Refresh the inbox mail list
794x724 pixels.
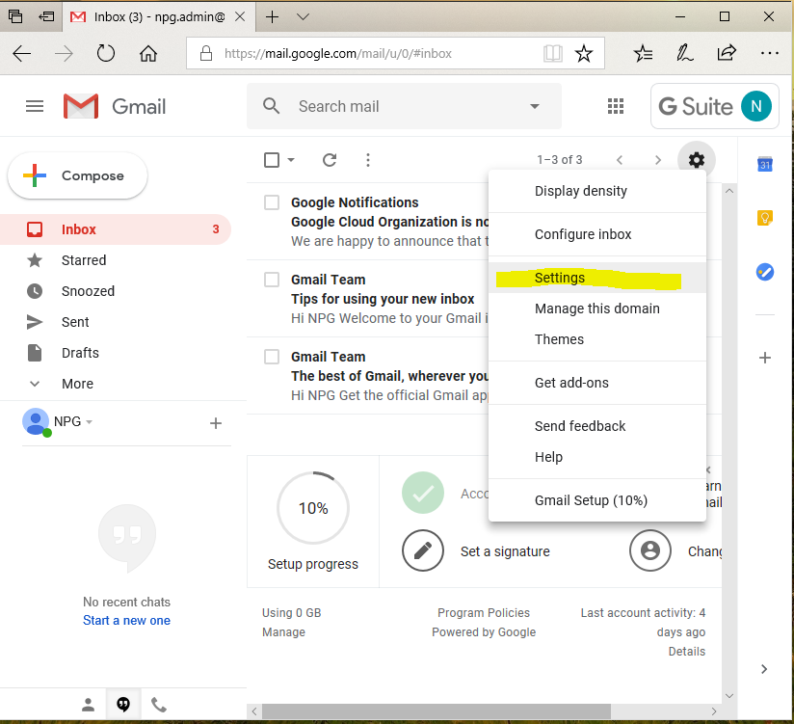pos(330,160)
